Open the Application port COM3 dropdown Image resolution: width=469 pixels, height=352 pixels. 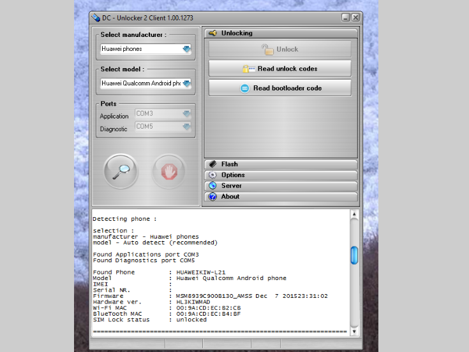click(186, 114)
